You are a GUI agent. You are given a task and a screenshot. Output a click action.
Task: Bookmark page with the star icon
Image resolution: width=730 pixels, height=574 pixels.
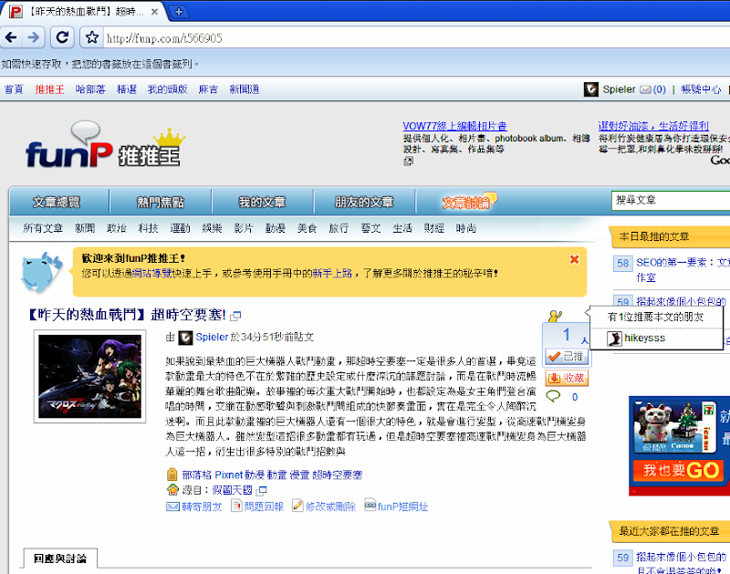point(92,37)
